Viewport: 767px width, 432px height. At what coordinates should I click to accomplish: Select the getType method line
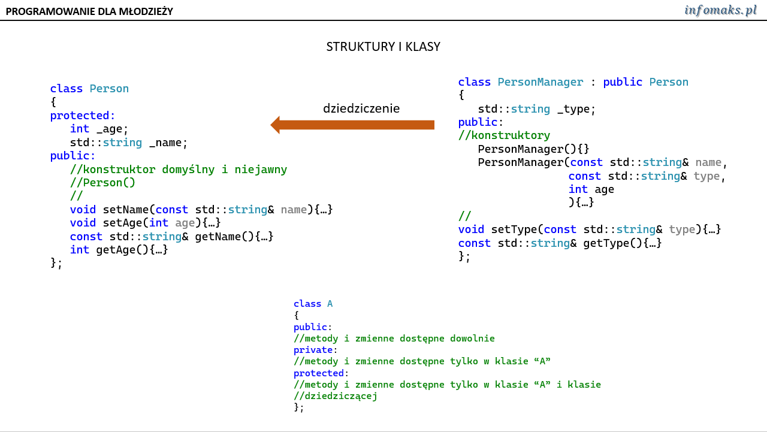[560, 243]
